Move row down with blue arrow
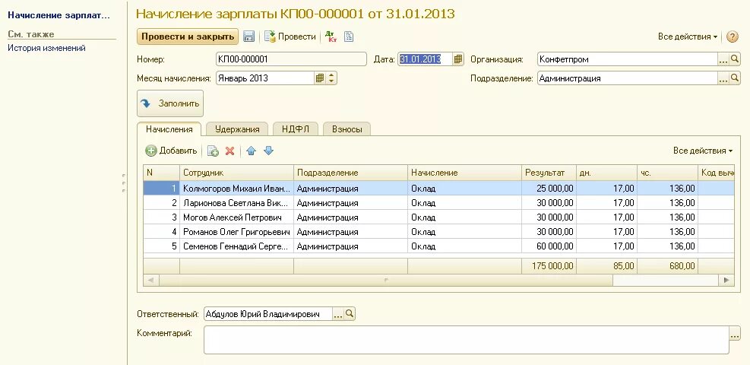 pyautogui.click(x=268, y=151)
